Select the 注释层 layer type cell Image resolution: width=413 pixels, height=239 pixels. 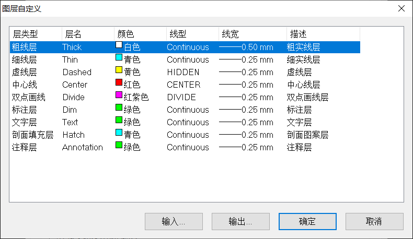(24, 147)
